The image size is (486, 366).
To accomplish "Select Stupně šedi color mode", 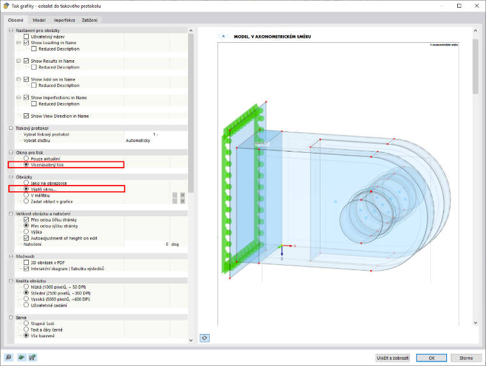I will [26, 324].
